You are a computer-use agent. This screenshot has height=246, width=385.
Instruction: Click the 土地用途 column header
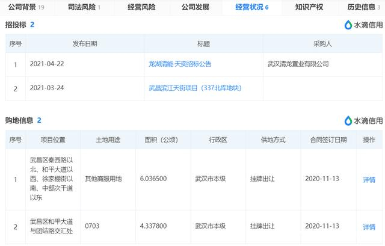click(108, 140)
